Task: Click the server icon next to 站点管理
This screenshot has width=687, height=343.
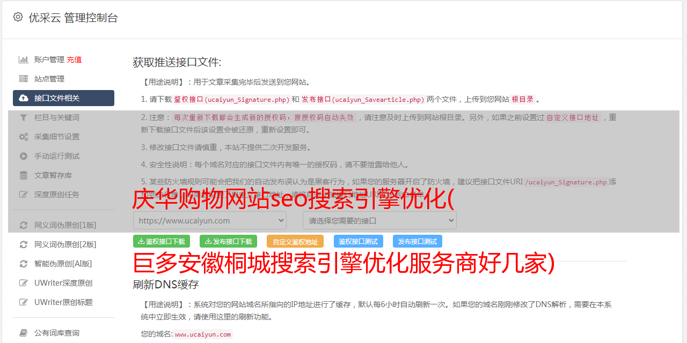Action: 24,79
